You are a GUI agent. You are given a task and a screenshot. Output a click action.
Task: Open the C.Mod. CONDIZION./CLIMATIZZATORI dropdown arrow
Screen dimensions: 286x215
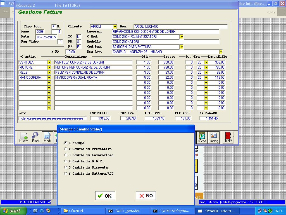click(181, 37)
